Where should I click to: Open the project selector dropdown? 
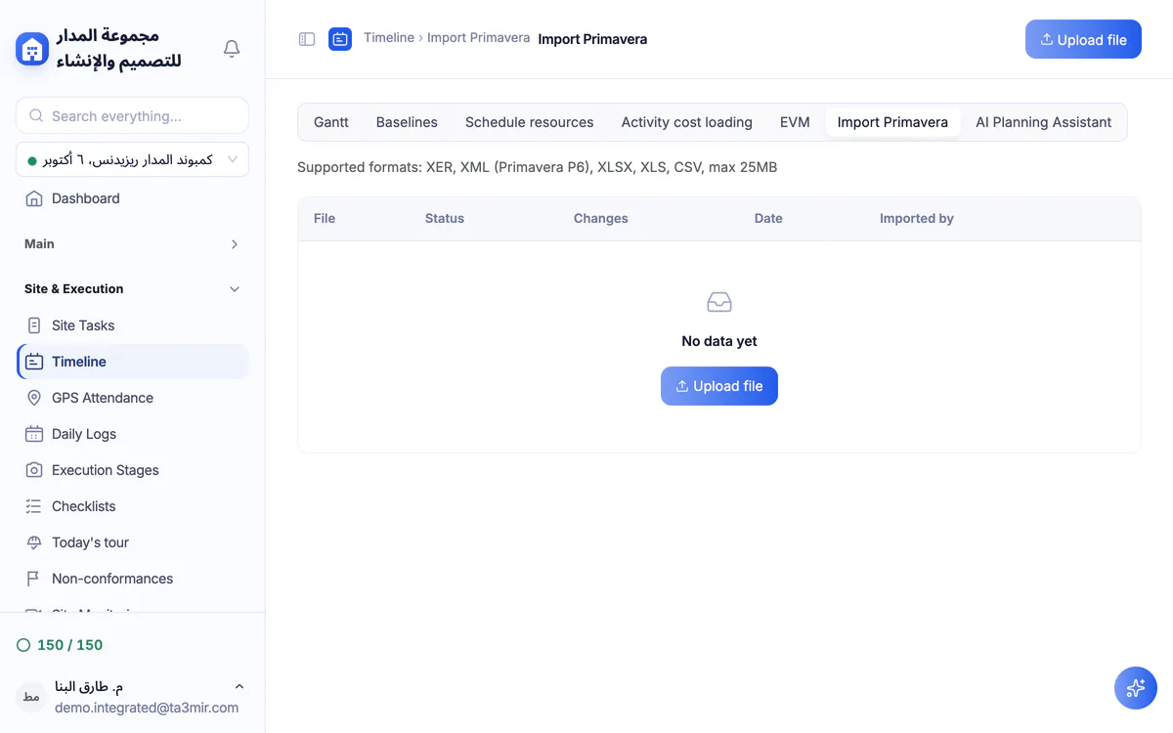132,159
